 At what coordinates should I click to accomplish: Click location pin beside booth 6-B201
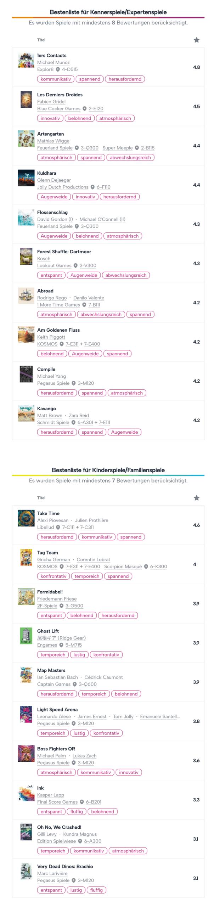[82, 802]
